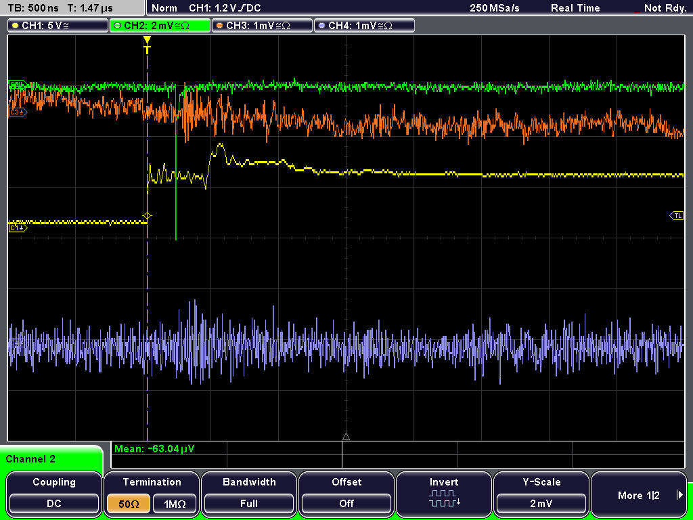Open the Y-Scale 2 mV setting
693x520 pixels.
pos(541,494)
